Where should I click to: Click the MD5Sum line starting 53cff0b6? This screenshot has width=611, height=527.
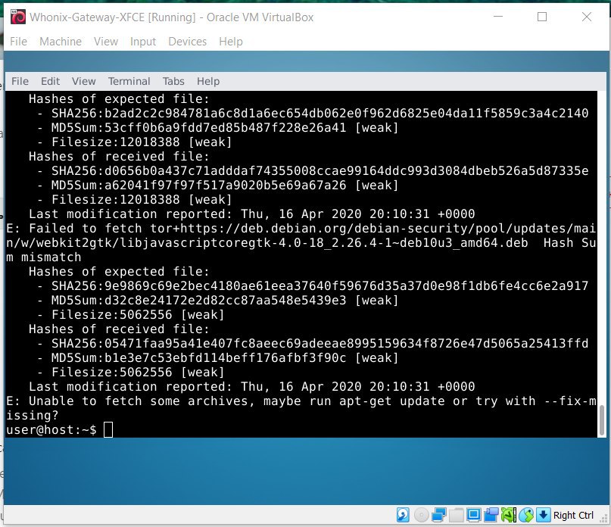pos(218,127)
